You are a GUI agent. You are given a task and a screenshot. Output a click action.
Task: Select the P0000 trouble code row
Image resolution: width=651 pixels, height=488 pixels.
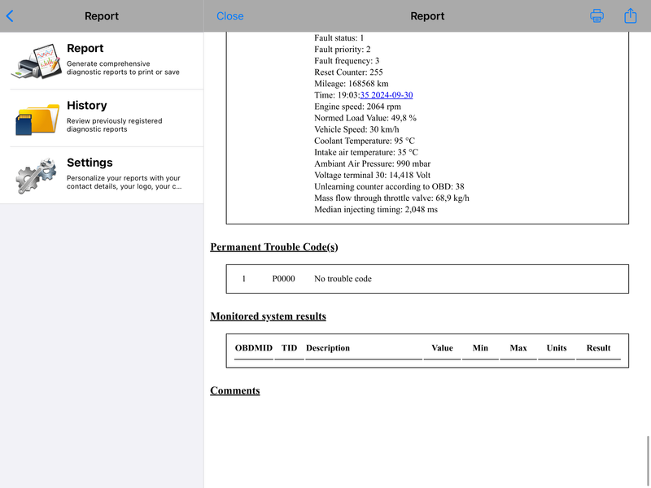pos(427,279)
